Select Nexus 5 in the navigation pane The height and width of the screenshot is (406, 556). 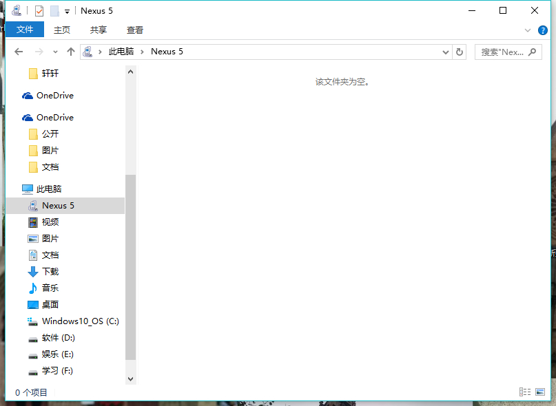[x=65, y=206]
